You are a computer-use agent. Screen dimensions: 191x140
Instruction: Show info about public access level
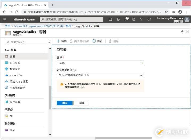click(74, 70)
